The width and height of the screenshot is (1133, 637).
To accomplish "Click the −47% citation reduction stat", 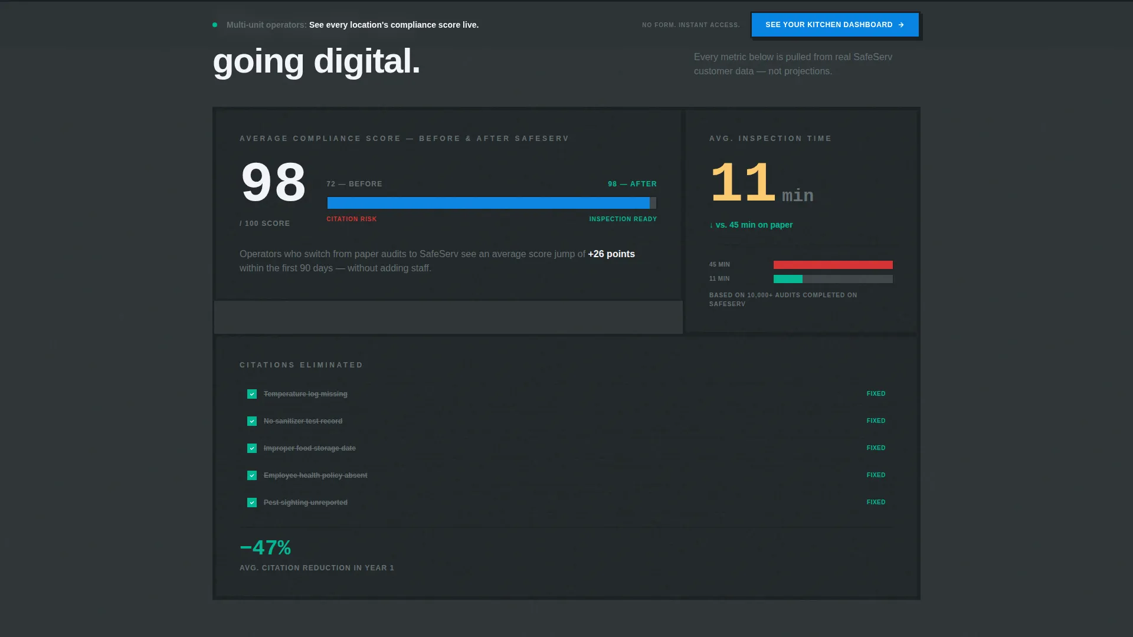I will click(x=266, y=548).
